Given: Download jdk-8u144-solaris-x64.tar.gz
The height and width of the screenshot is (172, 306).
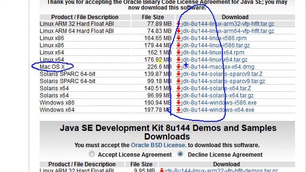Looking at the screenshot, I should coord(218,96).
